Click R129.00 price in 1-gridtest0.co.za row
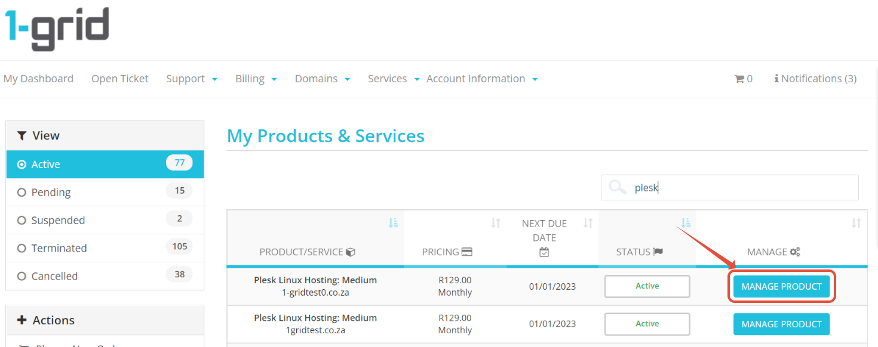 coord(455,280)
